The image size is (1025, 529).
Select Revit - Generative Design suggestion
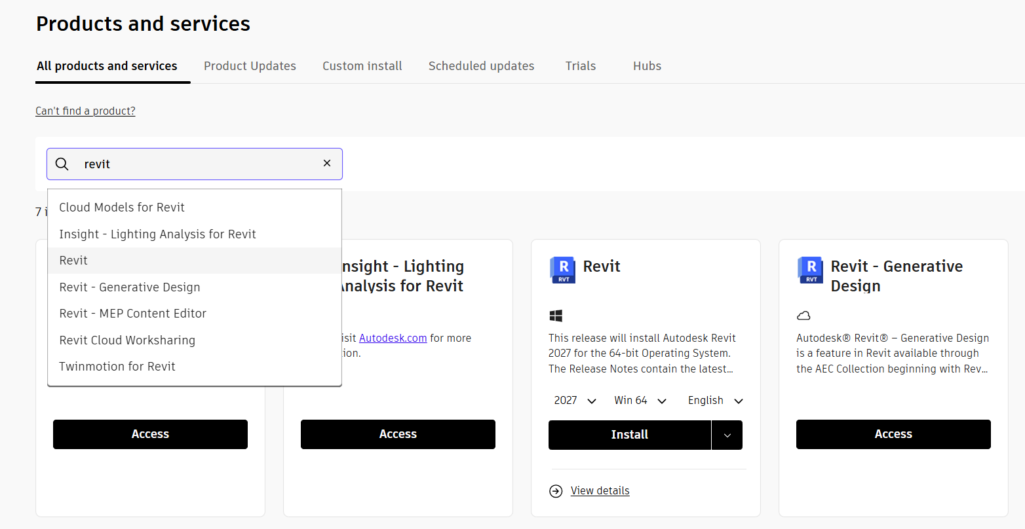tap(195, 287)
